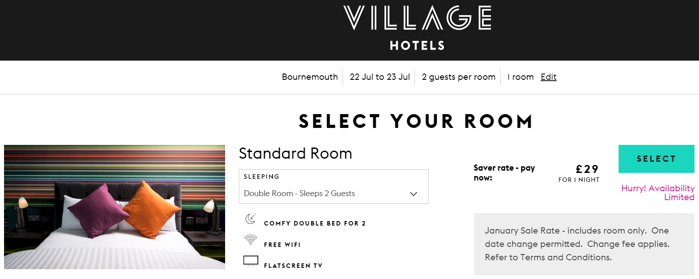Viewport: 699px width, 279px height.
Task: Click the January Sale Rate info box
Action: (x=584, y=244)
